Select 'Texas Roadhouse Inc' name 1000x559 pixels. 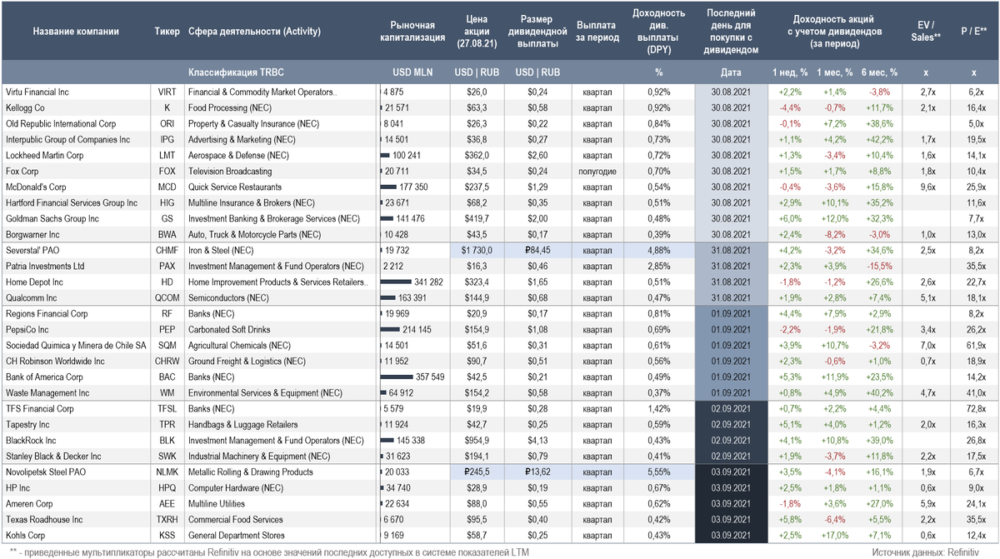[x=43, y=520]
